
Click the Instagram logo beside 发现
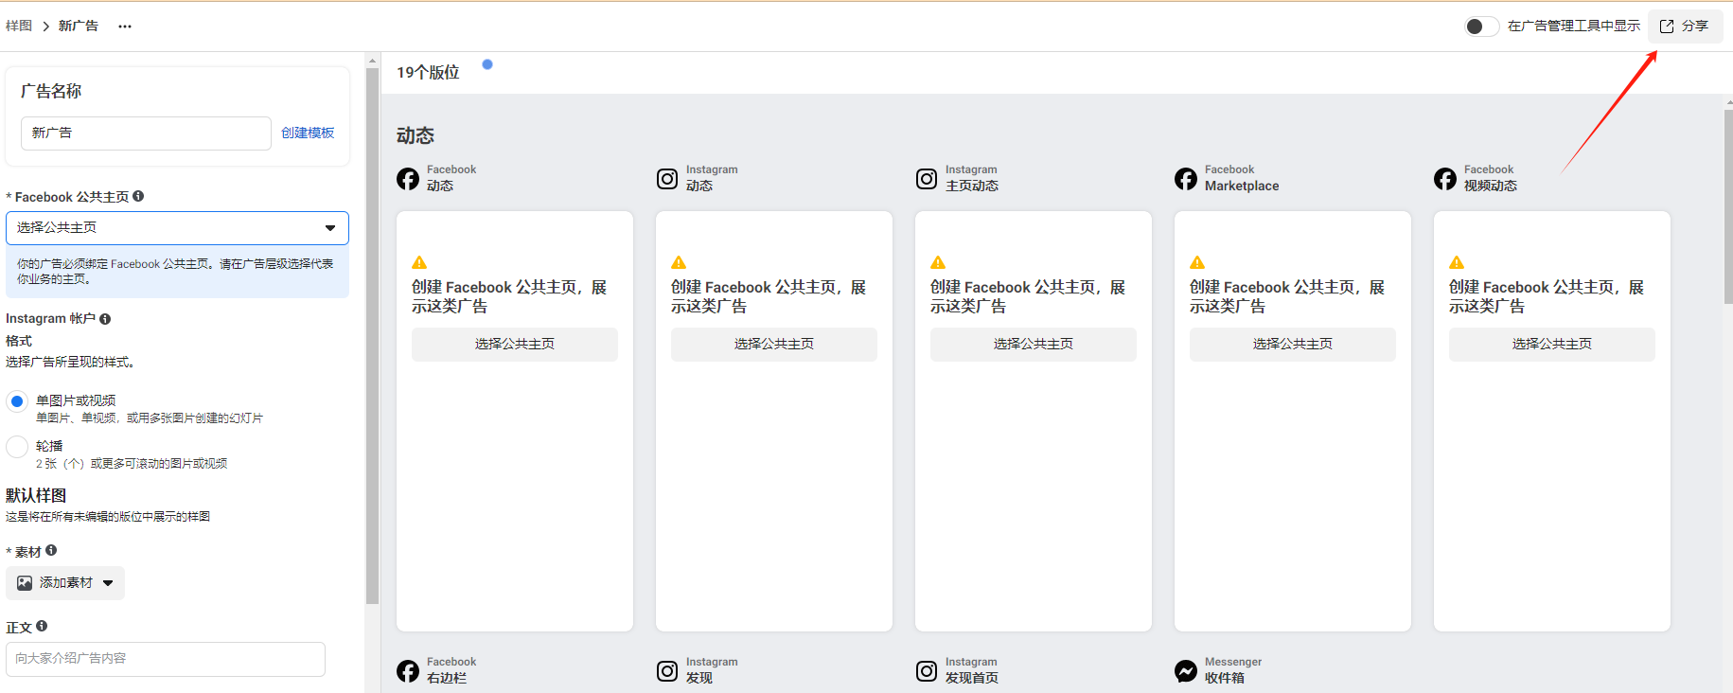[667, 671]
